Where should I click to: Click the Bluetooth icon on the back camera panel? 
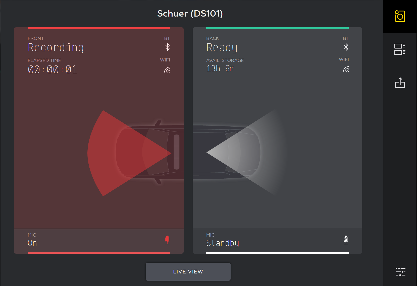point(346,47)
